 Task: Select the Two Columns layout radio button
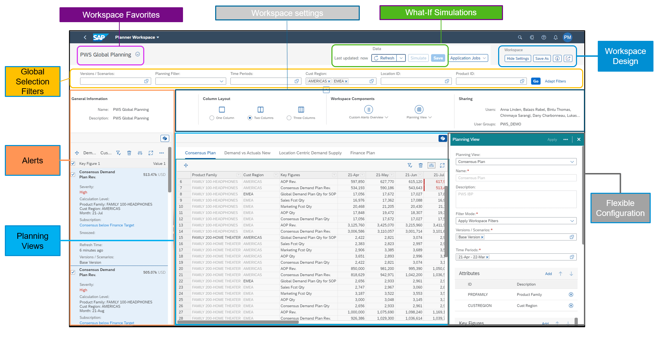pos(250,118)
